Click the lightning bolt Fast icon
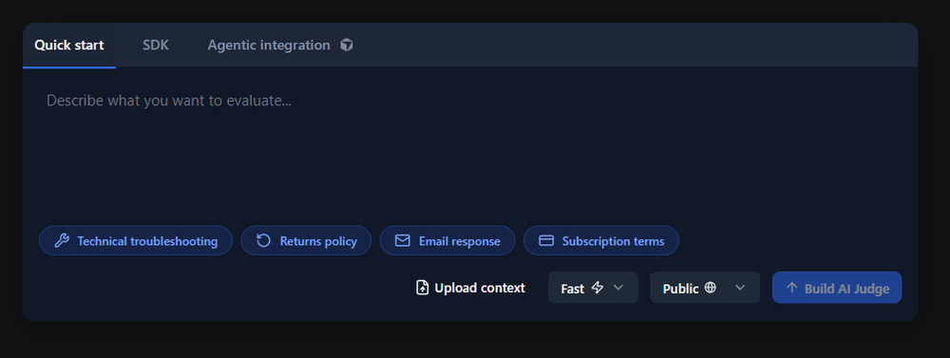Screen dimensions: 950x358 pyautogui.click(x=598, y=288)
